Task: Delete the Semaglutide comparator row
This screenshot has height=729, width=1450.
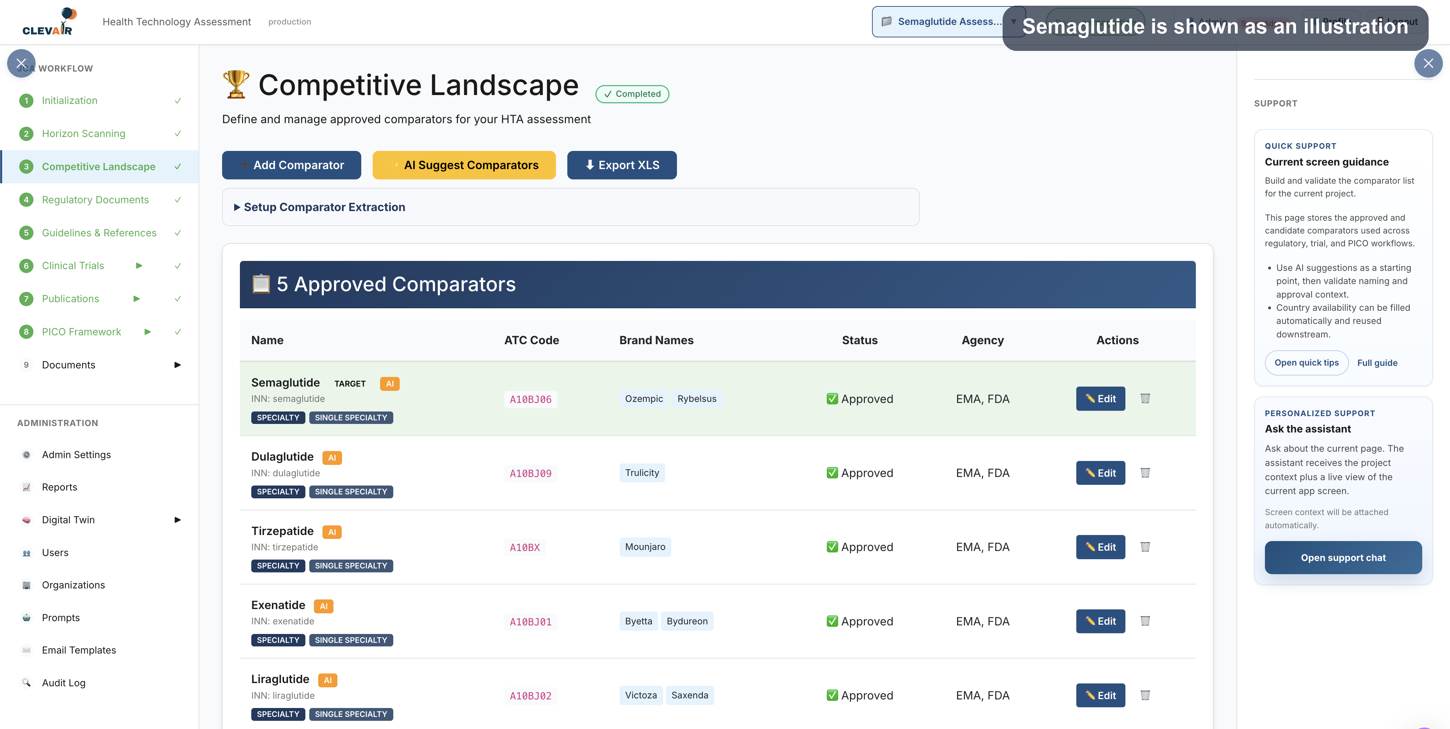Action: (1145, 399)
